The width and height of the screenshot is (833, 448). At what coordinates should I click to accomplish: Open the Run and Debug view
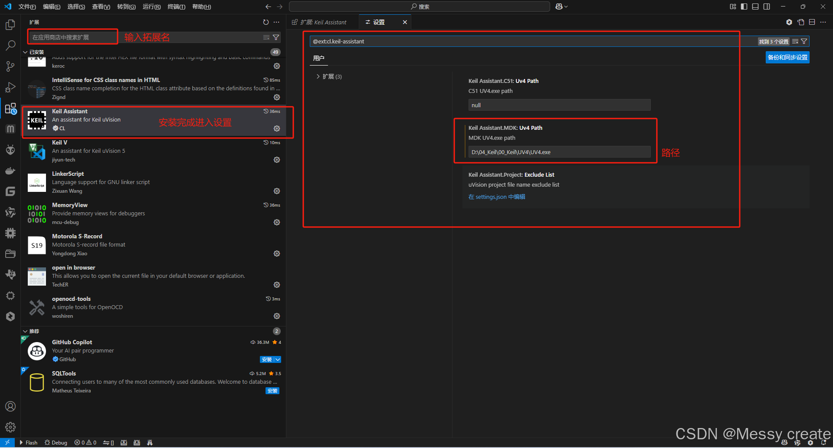(x=10, y=87)
